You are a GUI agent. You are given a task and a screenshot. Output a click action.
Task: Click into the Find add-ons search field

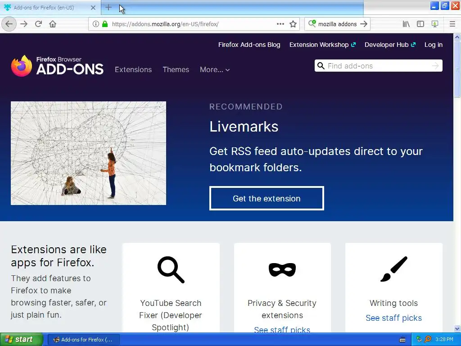click(378, 66)
